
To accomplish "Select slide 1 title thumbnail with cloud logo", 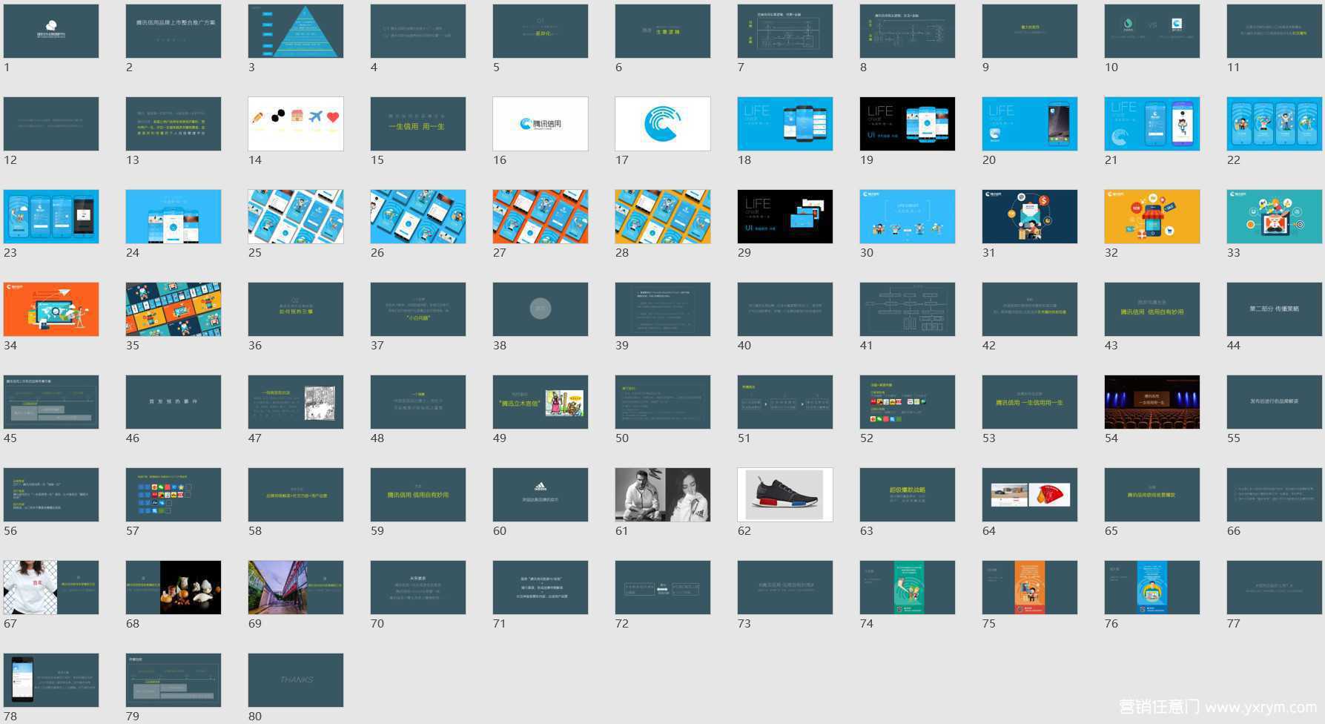I will (x=51, y=31).
